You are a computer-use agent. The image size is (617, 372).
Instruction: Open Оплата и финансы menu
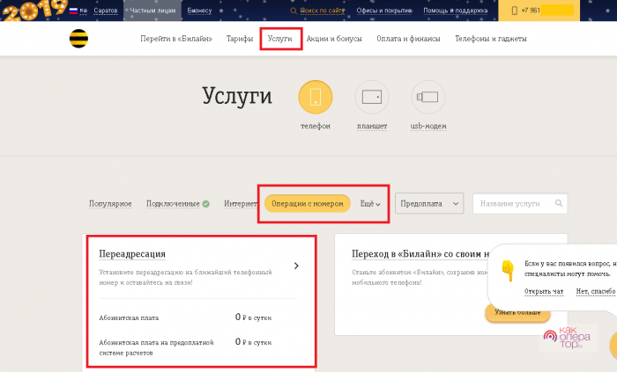(x=408, y=39)
